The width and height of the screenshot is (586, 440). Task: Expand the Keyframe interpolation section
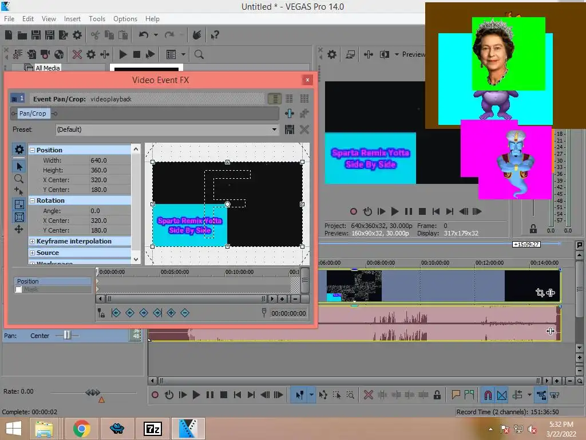[32, 241]
